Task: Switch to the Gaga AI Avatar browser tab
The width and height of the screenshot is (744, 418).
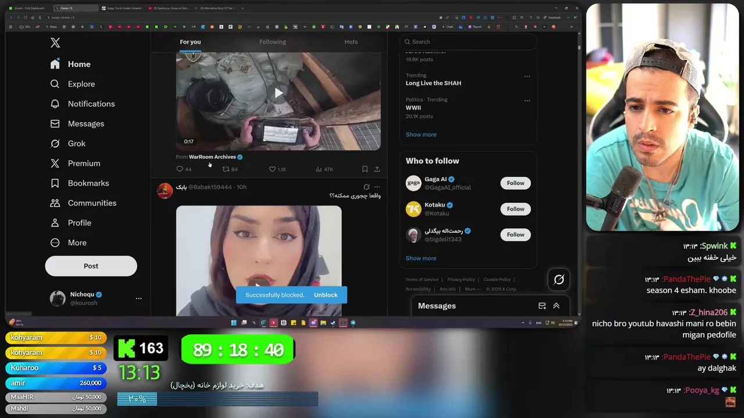Action: click(x=122, y=8)
